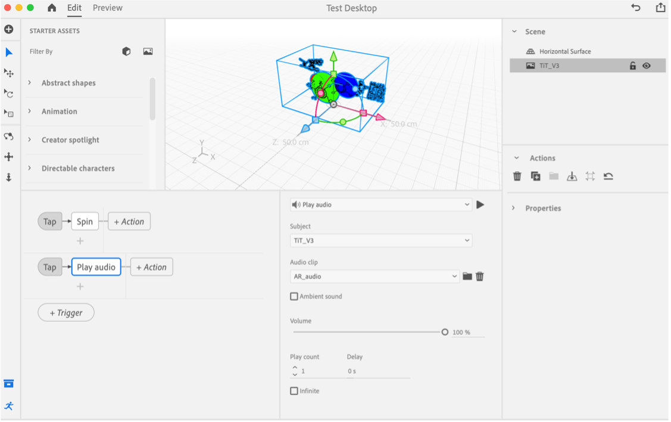Add a new trigger with + Trigger button
This screenshot has height=422, width=671.
pyautogui.click(x=65, y=312)
